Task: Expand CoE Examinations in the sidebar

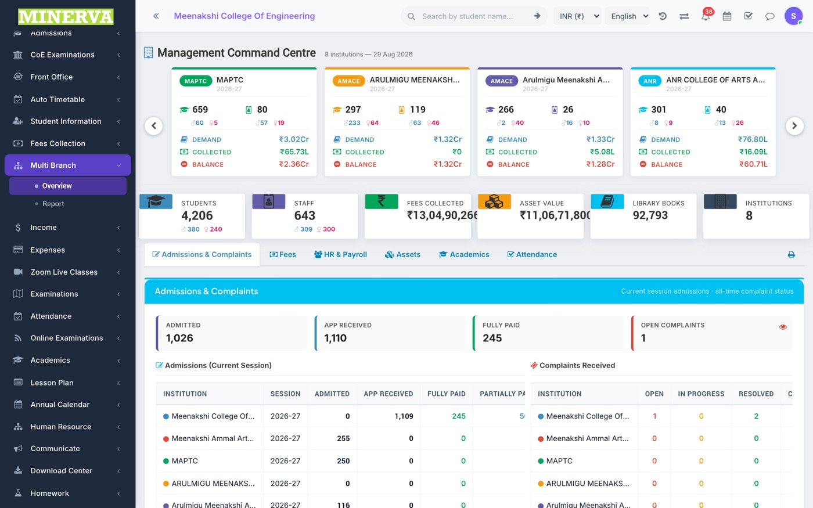Action: point(67,55)
